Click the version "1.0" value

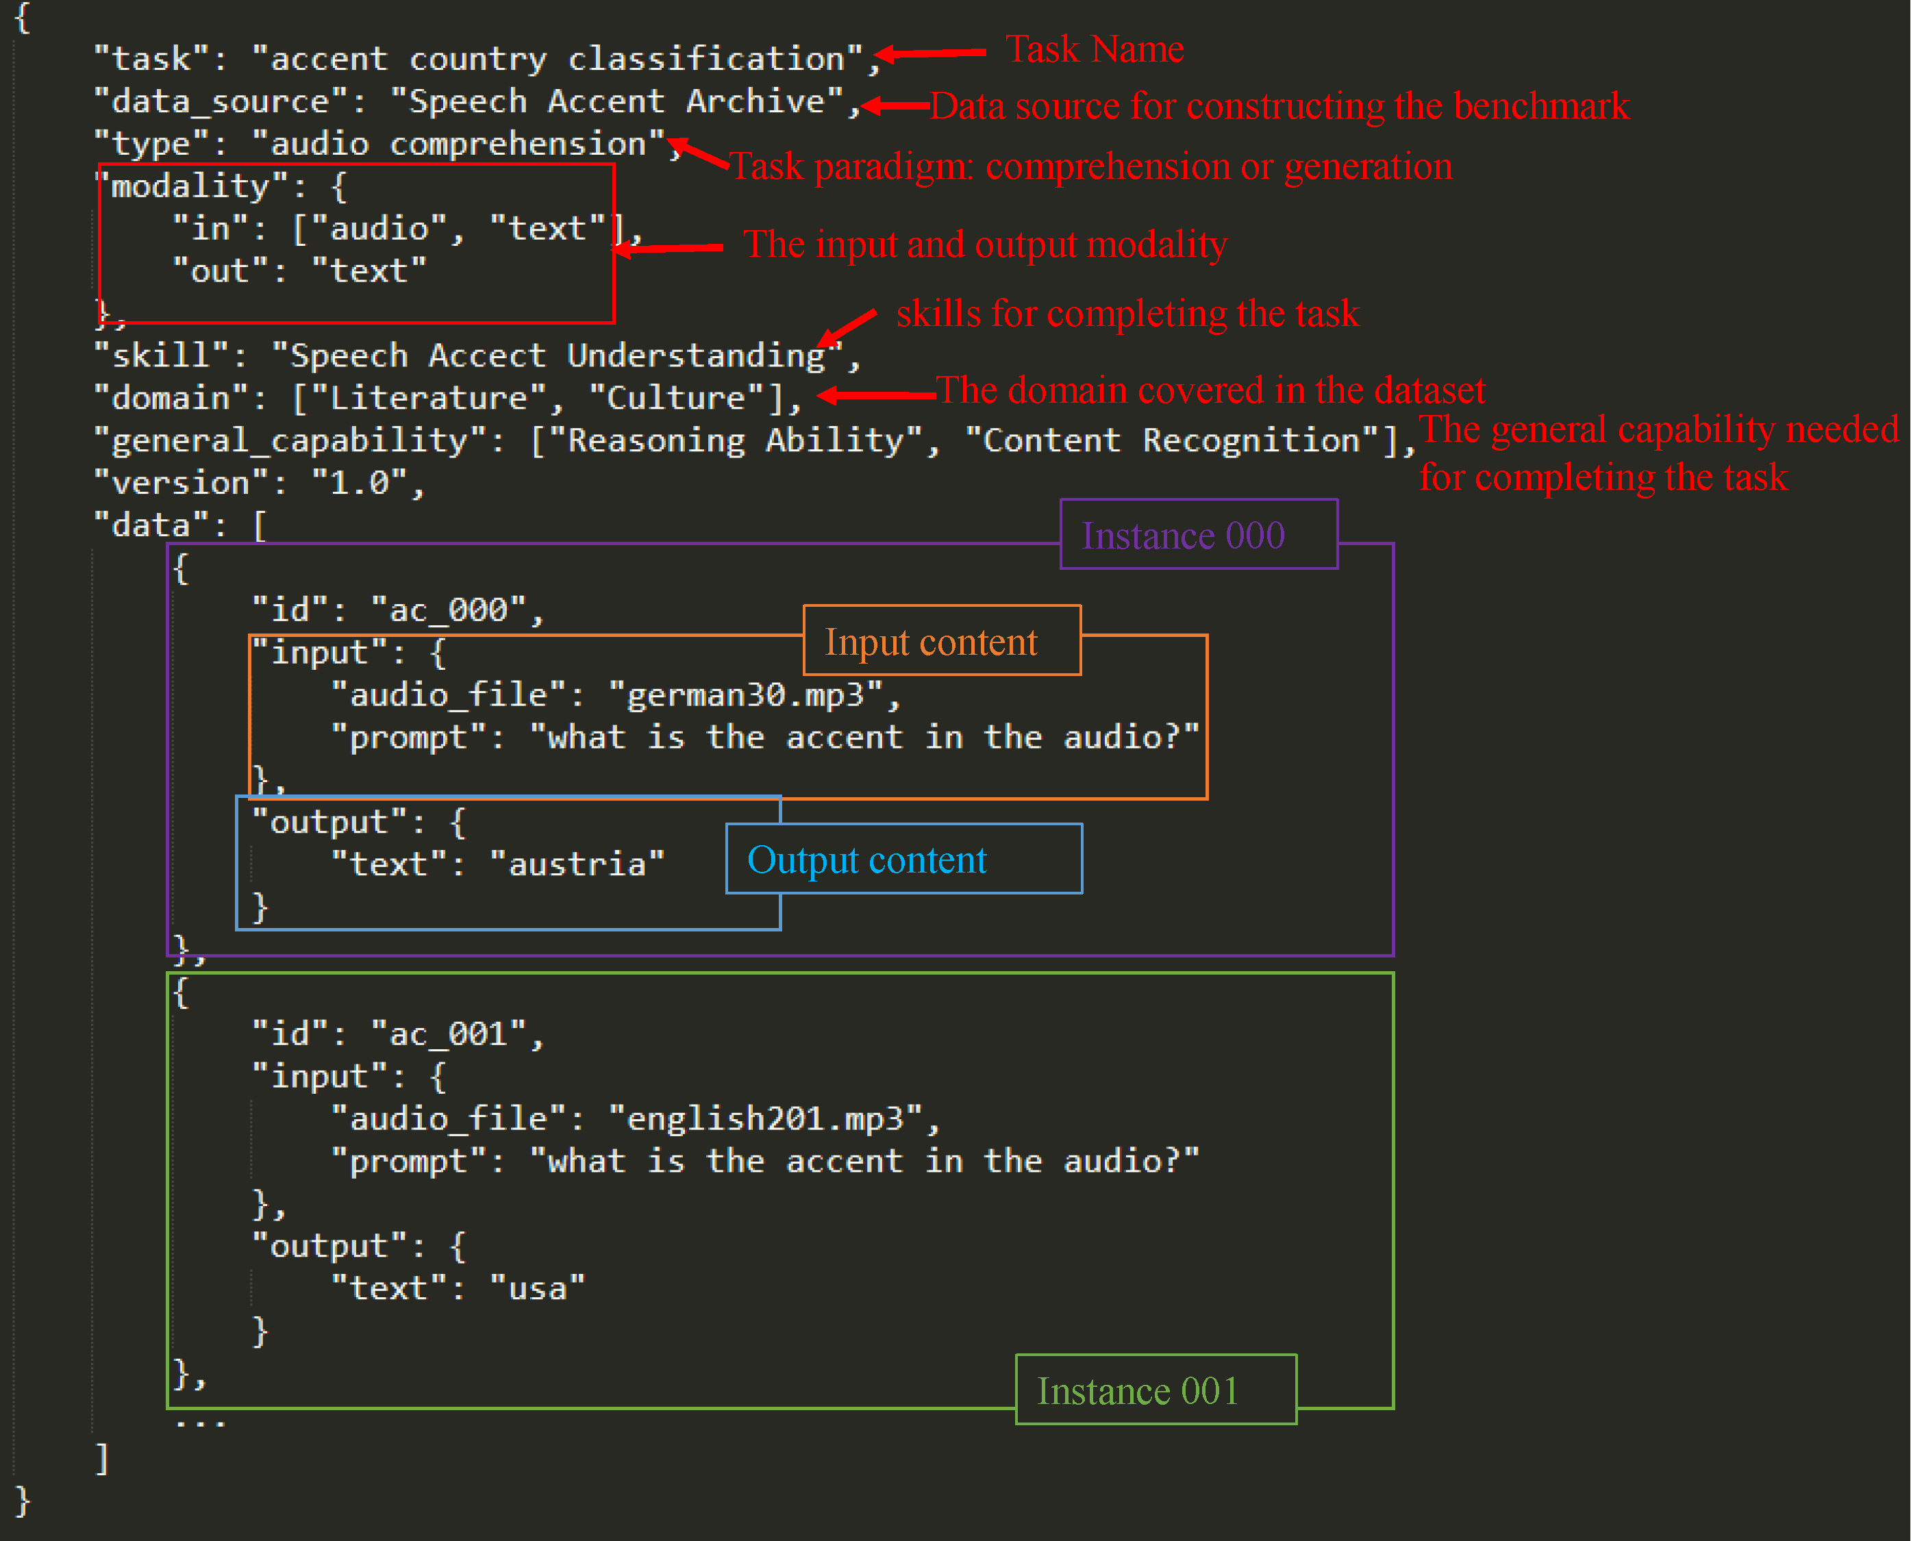(359, 484)
